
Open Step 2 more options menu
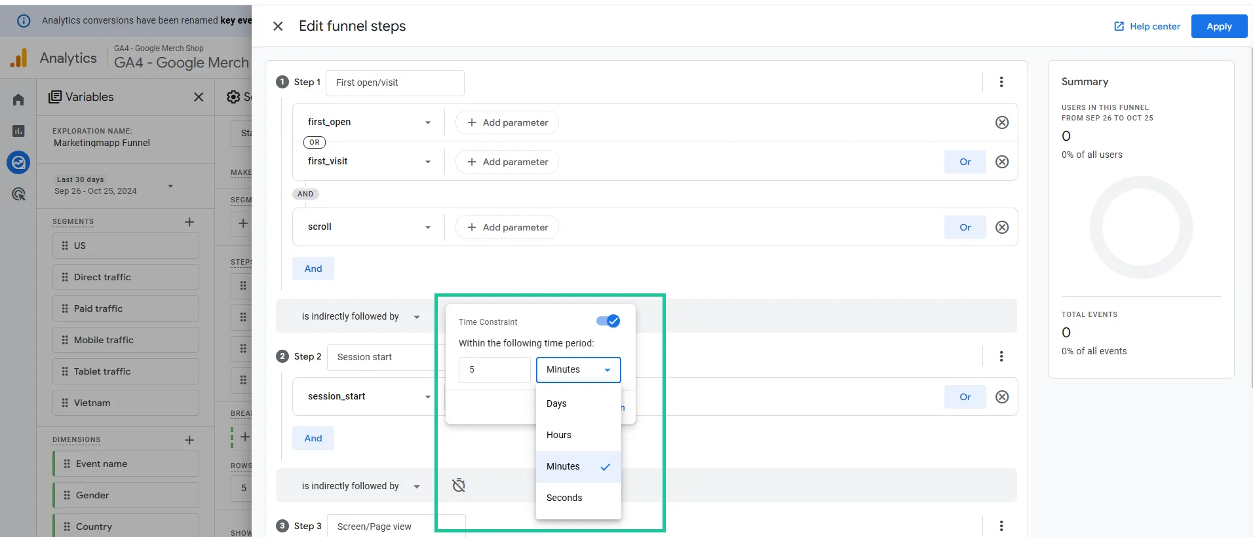pos(1001,356)
